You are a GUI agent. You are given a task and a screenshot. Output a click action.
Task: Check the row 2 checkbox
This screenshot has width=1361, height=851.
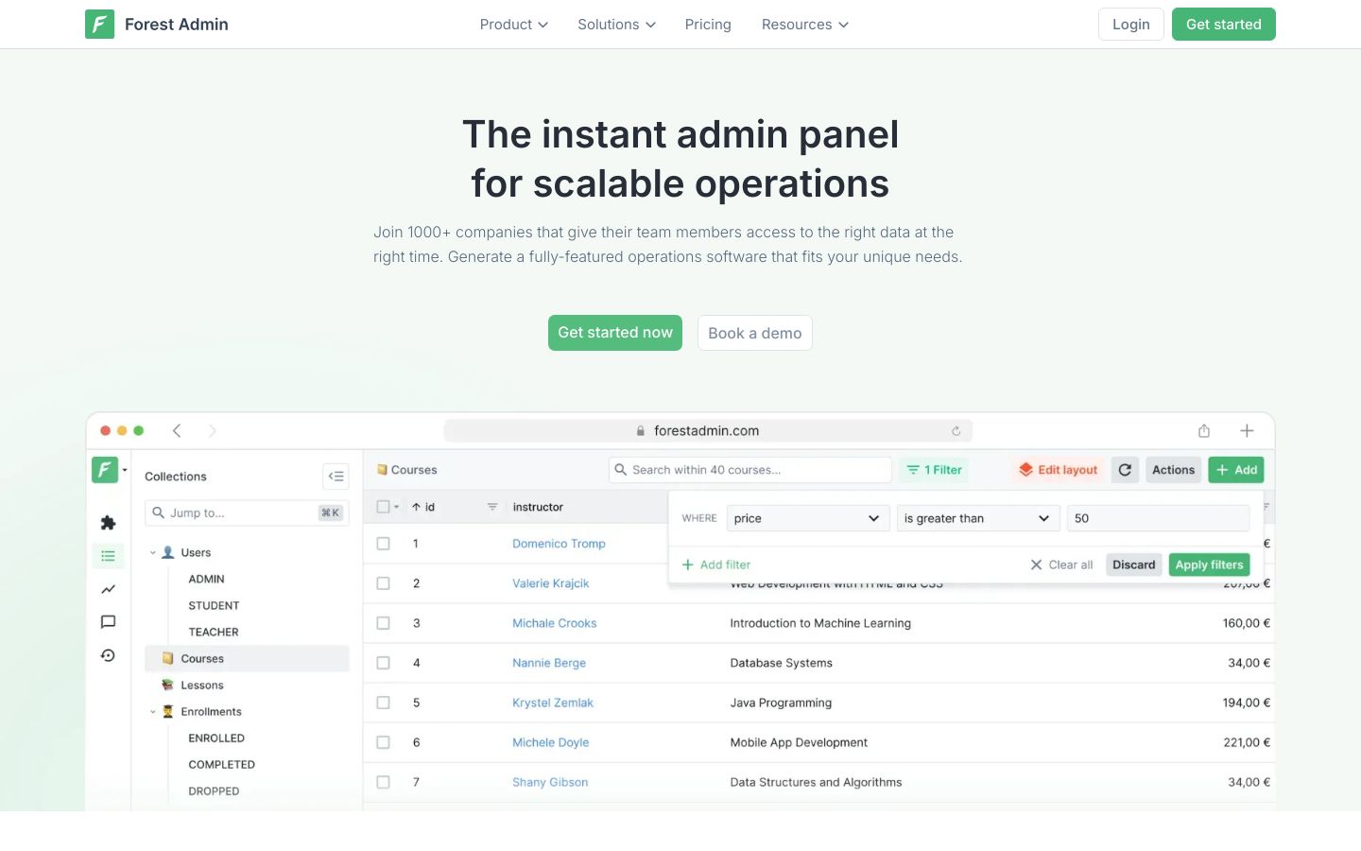(x=383, y=583)
